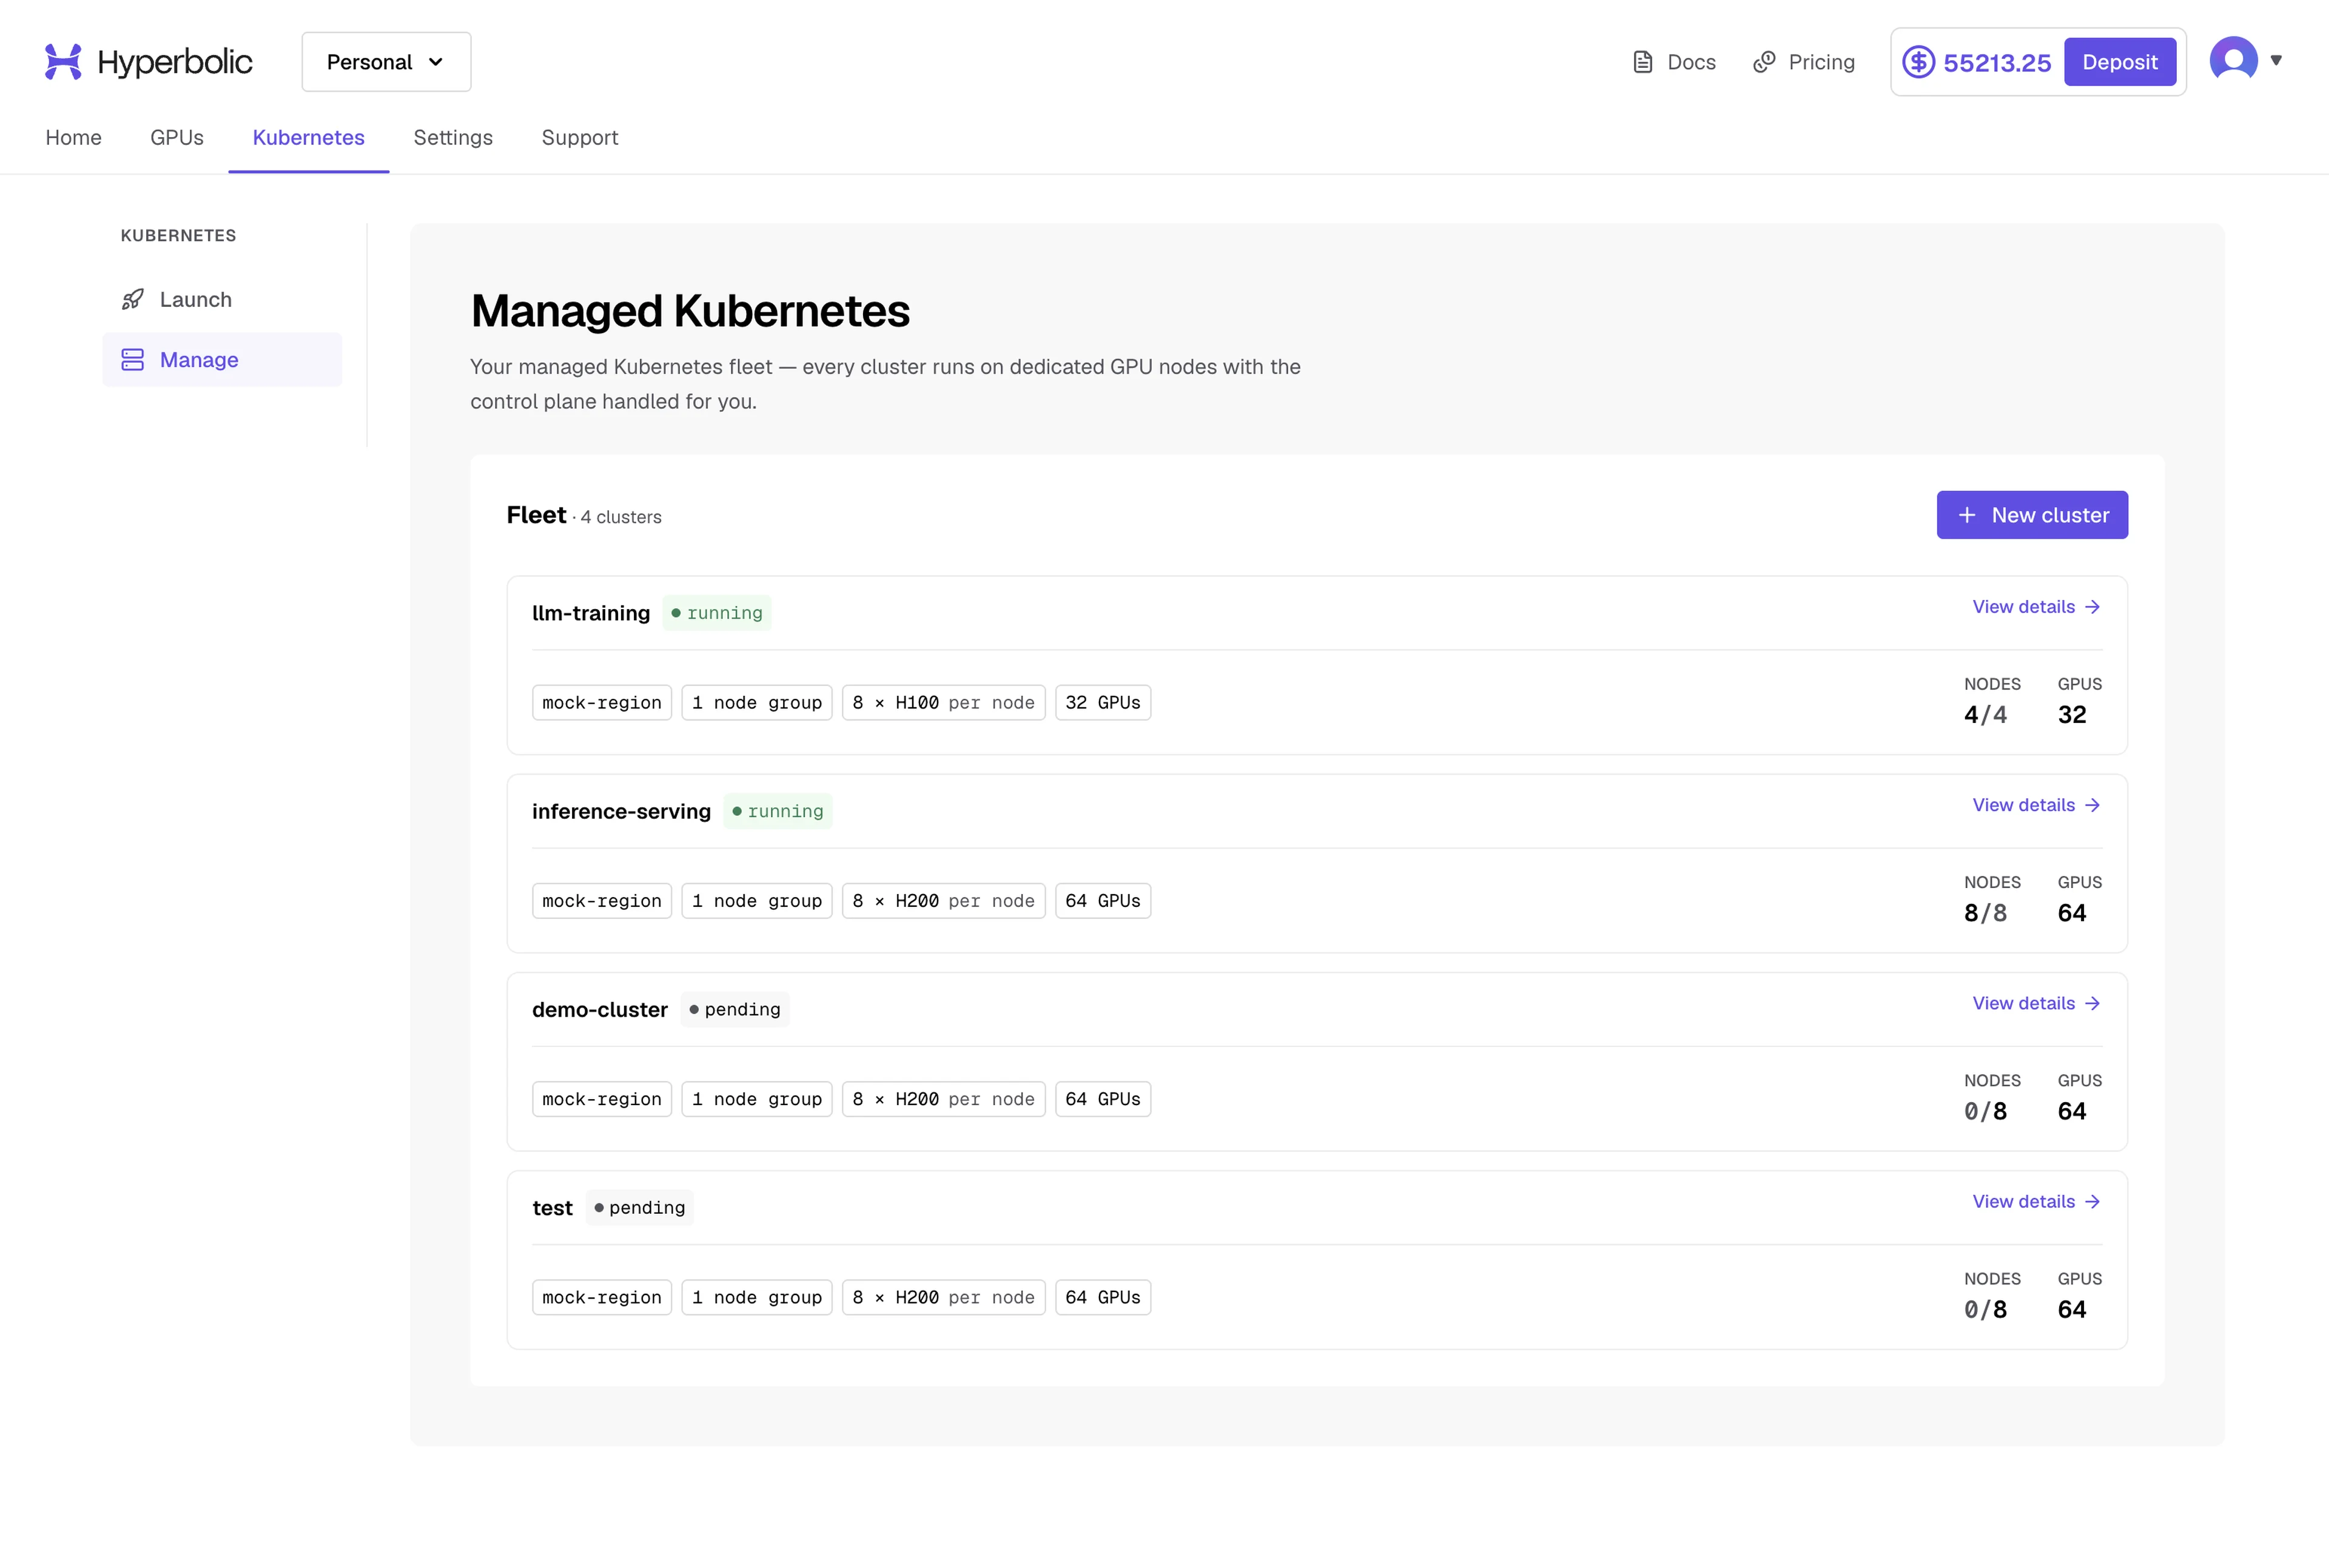Screen dimensions: 2329x1568
Task: Click the plus icon on New cluster
Action: 1966,515
